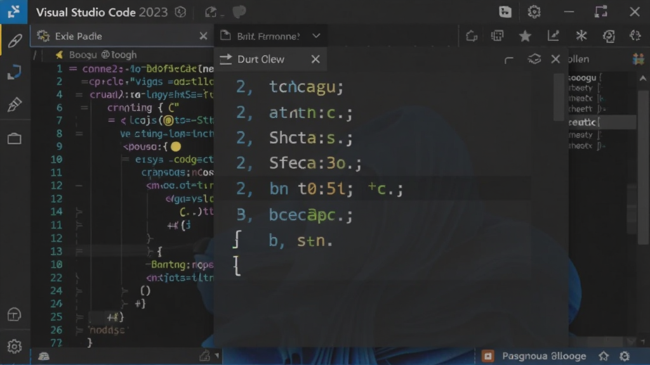Click colorful icon at right panel top
650x365 pixels.
coord(639,59)
